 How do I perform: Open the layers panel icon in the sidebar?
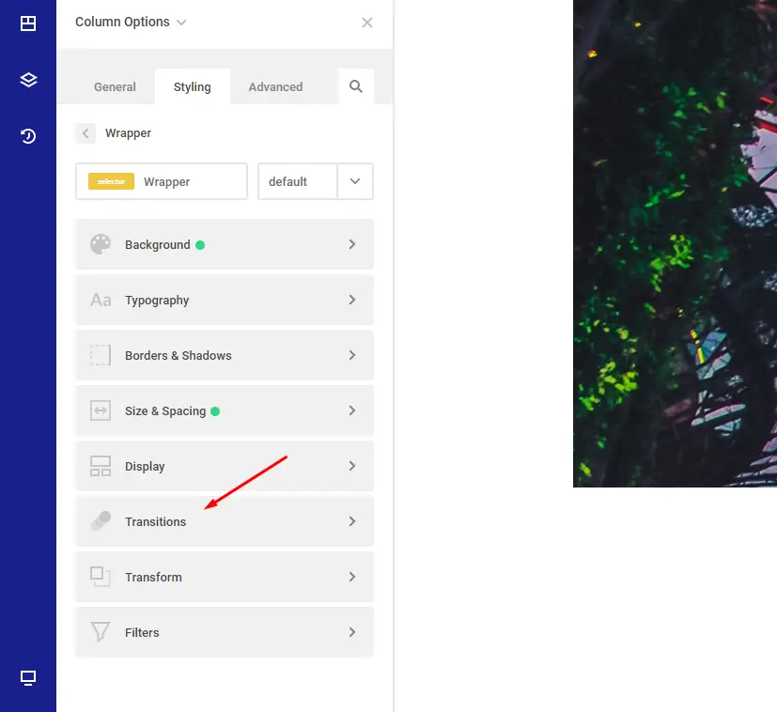[x=28, y=79]
